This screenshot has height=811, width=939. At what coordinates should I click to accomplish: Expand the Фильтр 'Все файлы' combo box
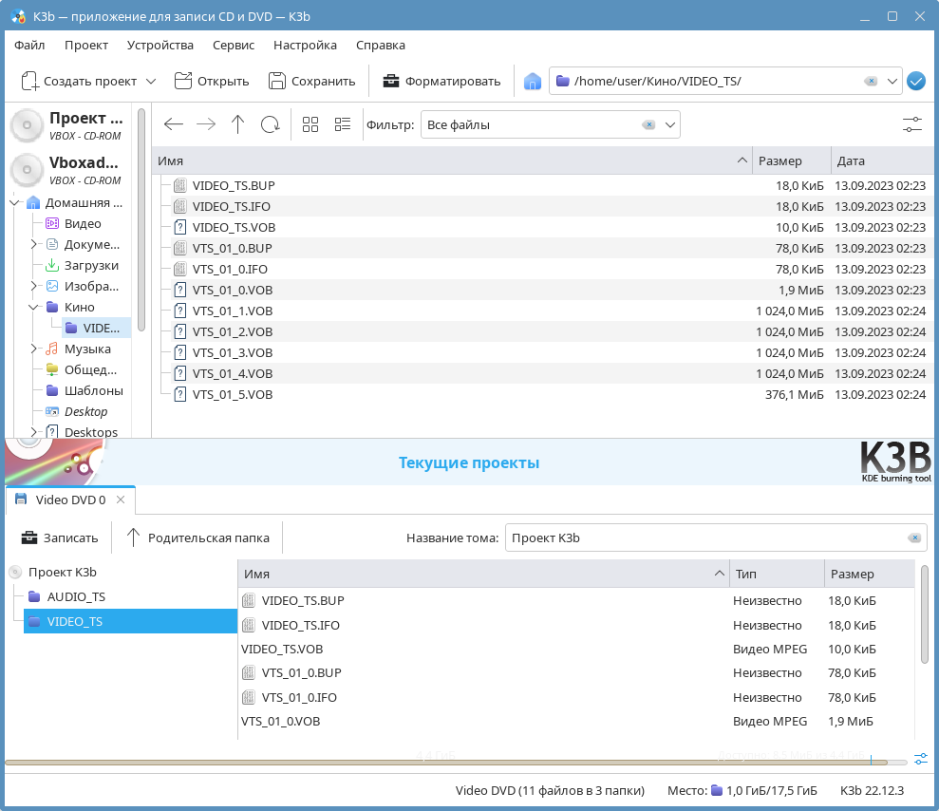point(670,124)
